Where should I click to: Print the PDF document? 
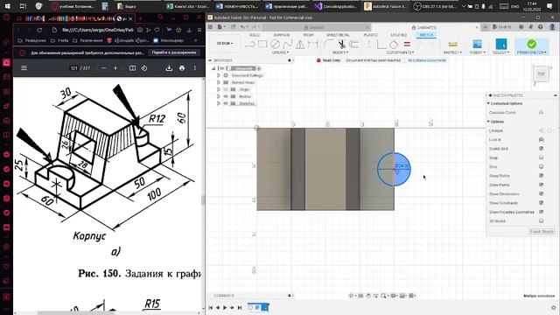pyautogui.click(x=182, y=68)
